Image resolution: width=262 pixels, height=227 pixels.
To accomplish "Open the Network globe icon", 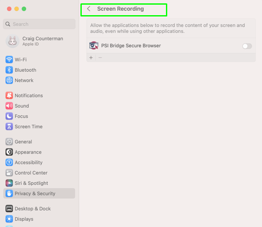I will [x=9, y=80].
